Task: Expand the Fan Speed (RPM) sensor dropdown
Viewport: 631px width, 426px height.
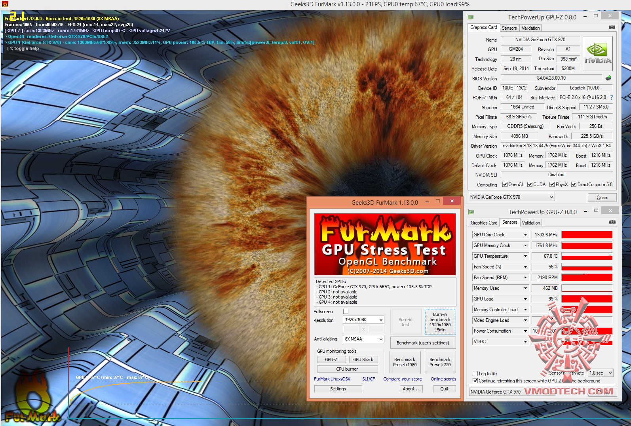Action: coord(525,278)
